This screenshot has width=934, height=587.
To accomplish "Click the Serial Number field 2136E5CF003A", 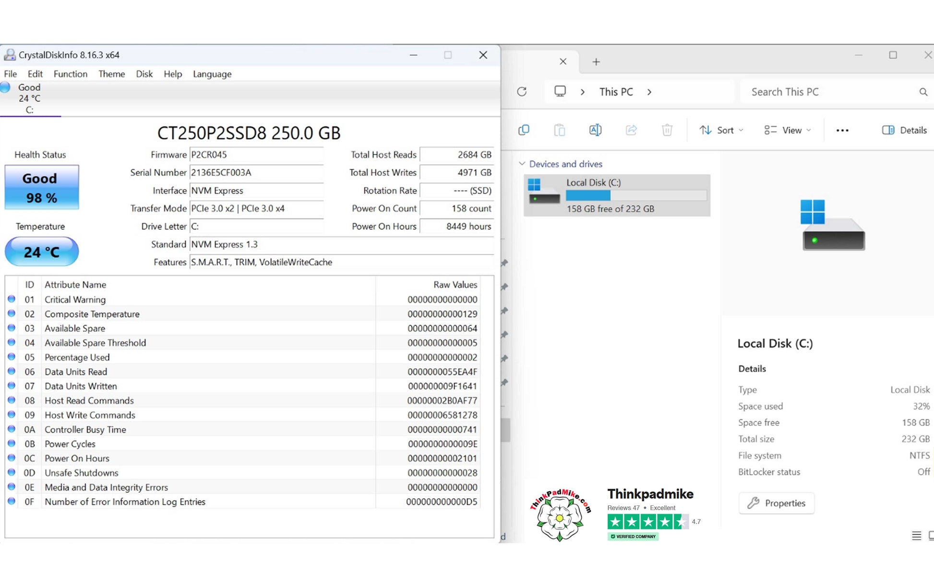I will [x=256, y=173].
